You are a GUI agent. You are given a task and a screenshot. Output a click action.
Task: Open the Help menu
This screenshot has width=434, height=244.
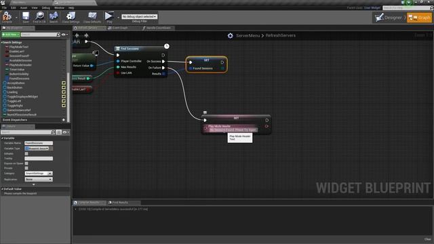pos(71,7)
